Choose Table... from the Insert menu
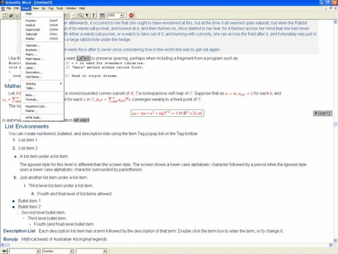 pyautogui.click(x=42, y=88)
